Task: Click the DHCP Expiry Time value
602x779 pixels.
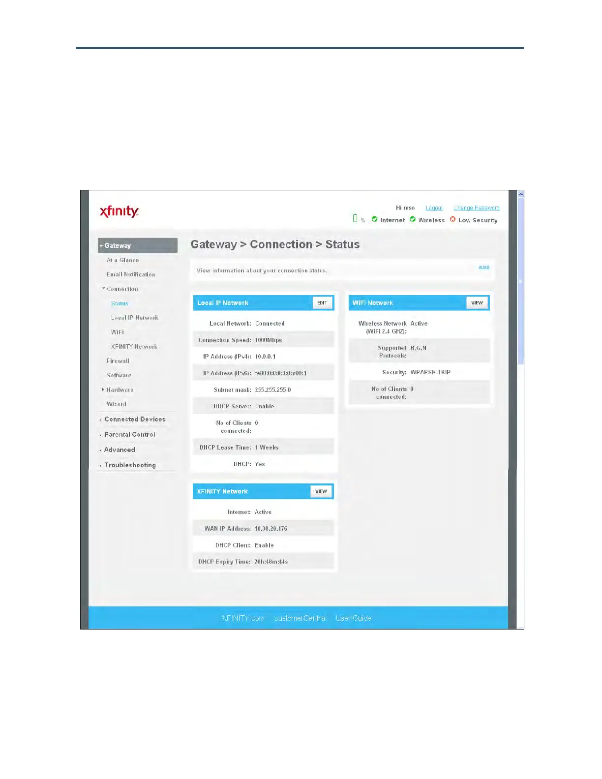Action: pos(271,562)
